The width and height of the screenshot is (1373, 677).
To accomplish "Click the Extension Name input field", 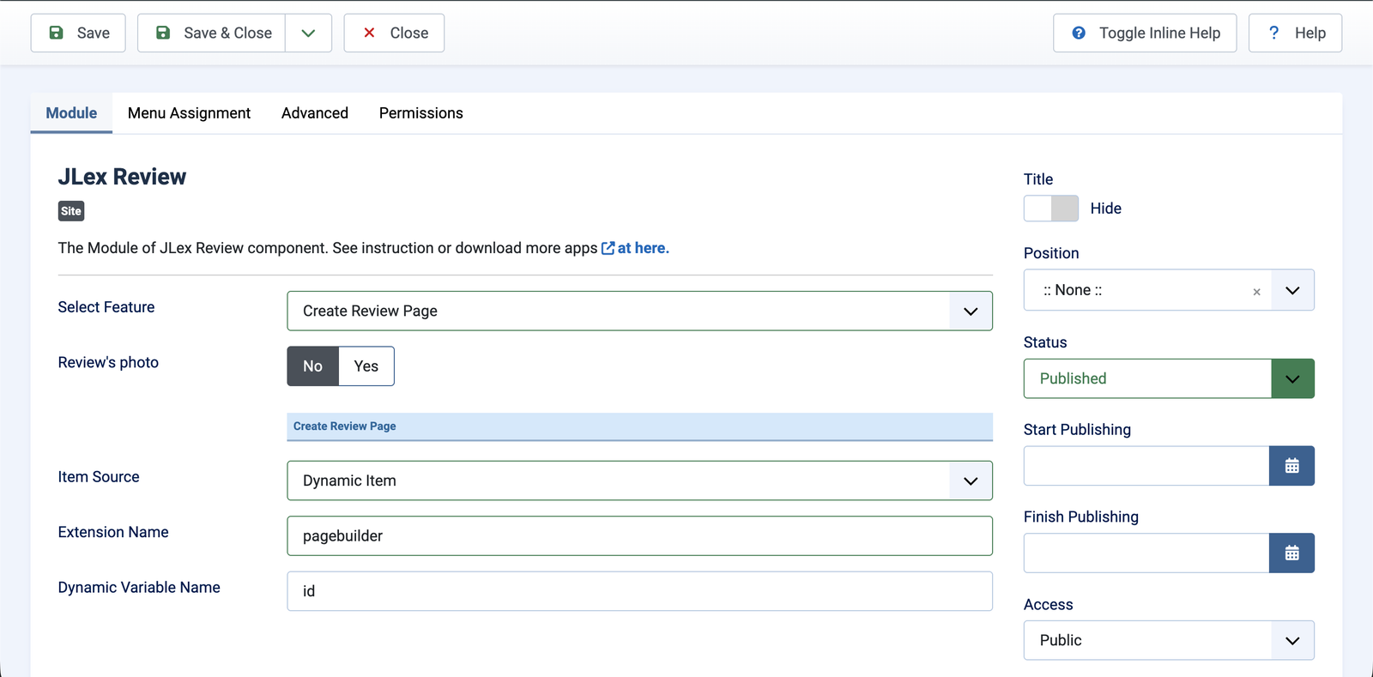I will pyautogui.click(x=639, y=535).
